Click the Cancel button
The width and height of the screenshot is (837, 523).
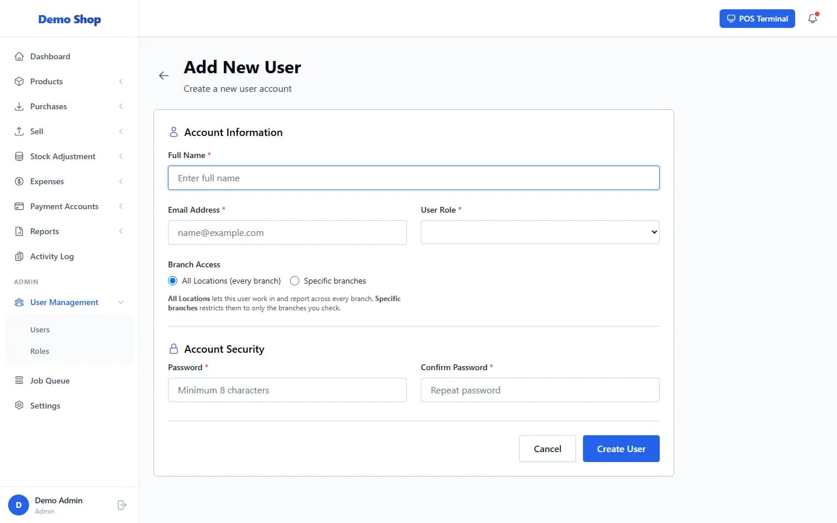pos(548,449)
